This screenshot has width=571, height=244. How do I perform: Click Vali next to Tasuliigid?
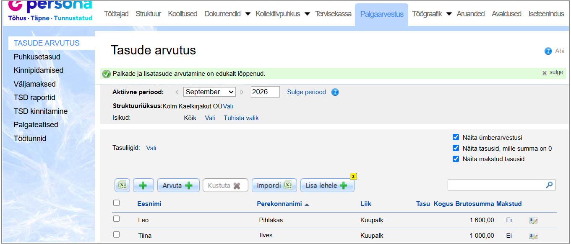pos(151,148)
